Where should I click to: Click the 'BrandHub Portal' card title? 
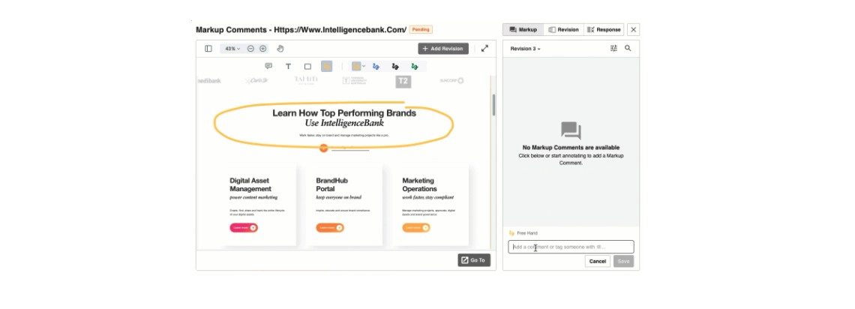pos(331,184)
